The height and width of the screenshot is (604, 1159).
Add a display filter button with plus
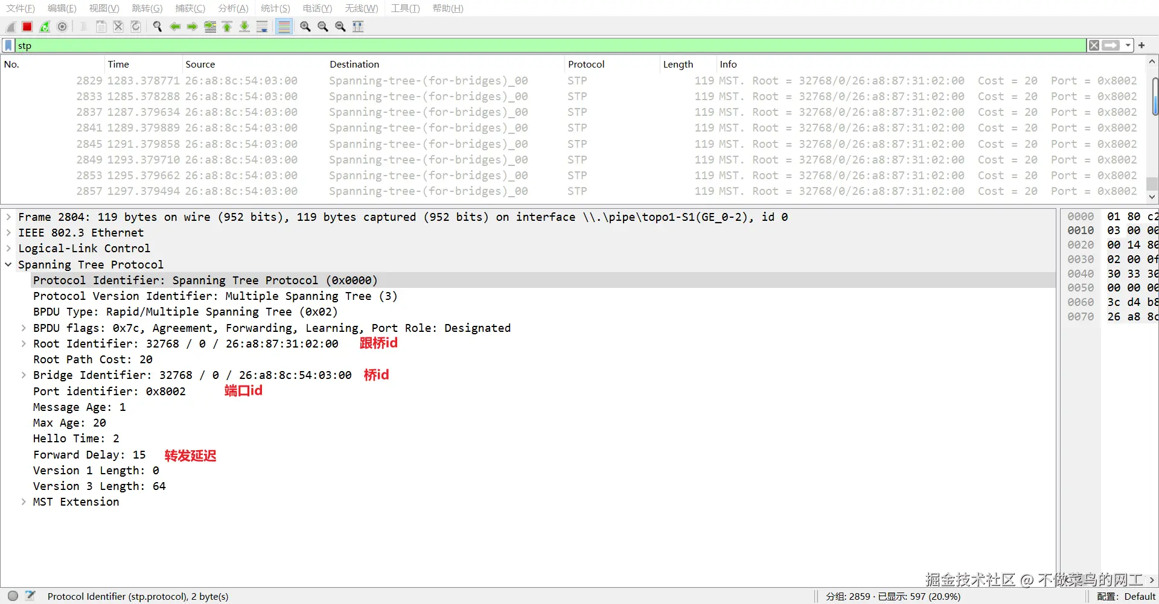[1141, 45]
